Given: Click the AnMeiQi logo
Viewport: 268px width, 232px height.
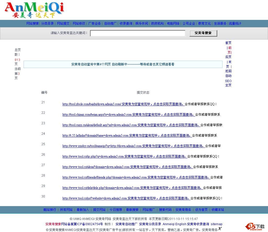Looking at the screenshot, I should coord(34,10).
